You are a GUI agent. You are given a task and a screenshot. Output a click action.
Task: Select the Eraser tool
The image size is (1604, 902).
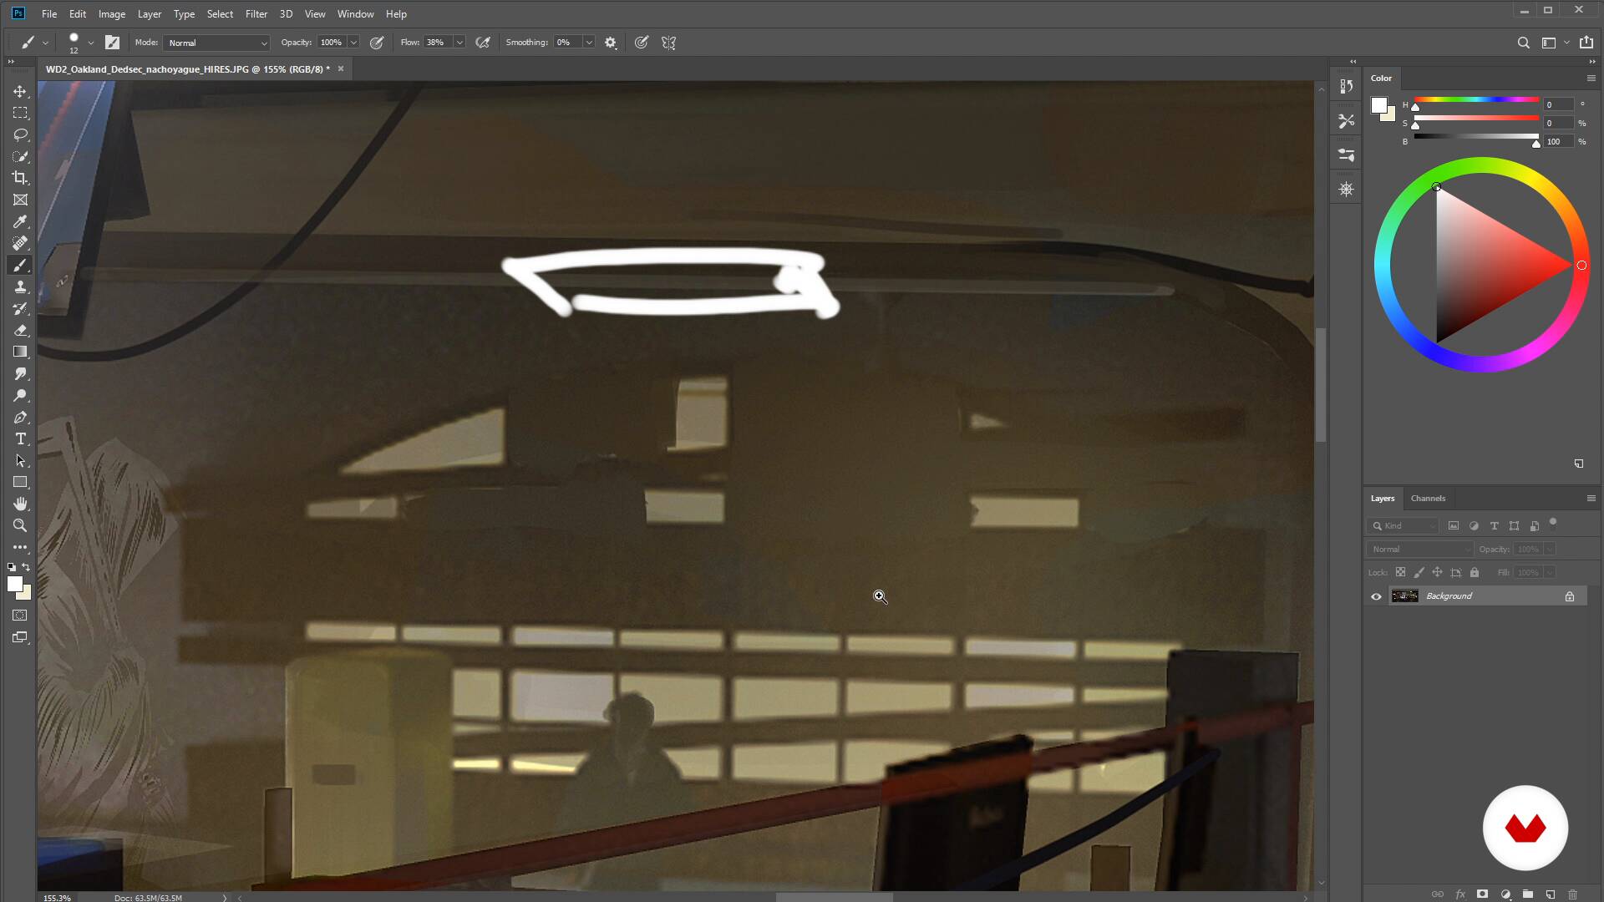pos(20,330)
